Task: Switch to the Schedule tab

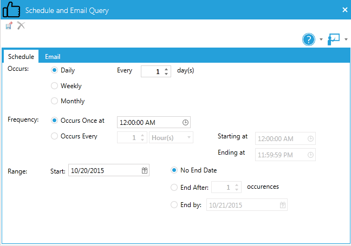Action: coord(21,57)
